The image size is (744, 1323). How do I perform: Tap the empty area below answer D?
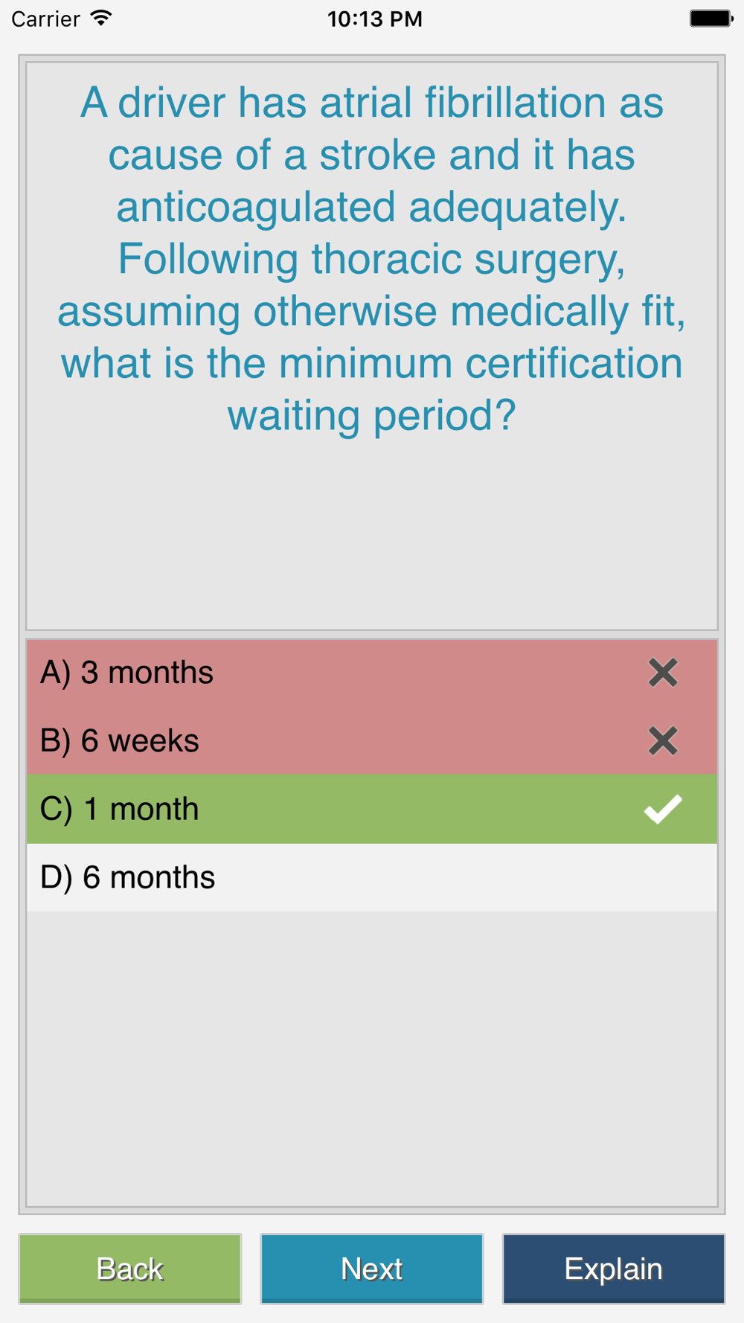(x=372, y=1057)
